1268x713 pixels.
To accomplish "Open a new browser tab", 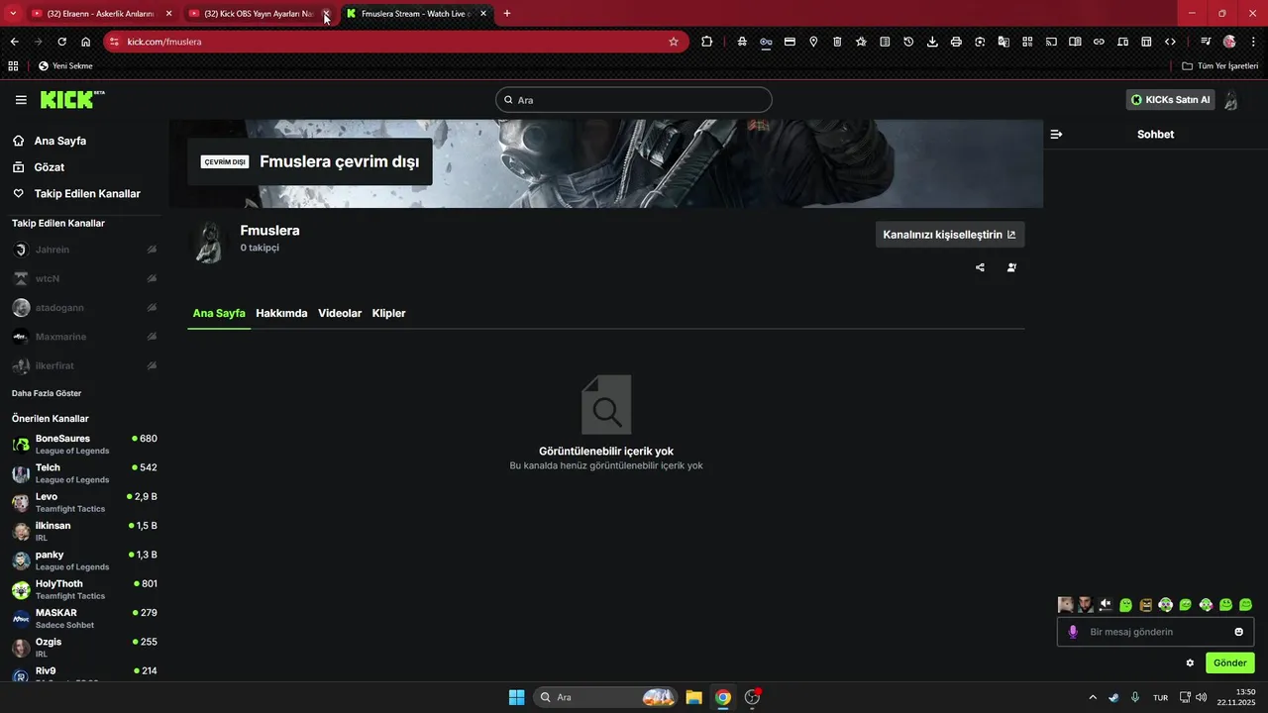I will 507,13.
